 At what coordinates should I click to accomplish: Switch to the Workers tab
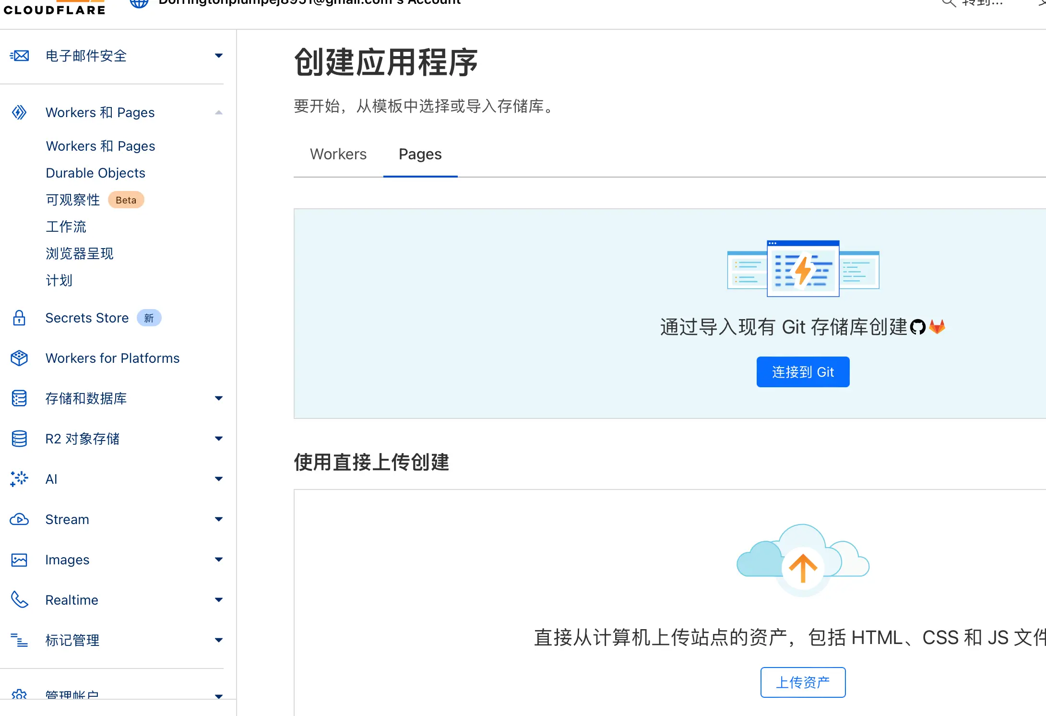tap(338, 154)
